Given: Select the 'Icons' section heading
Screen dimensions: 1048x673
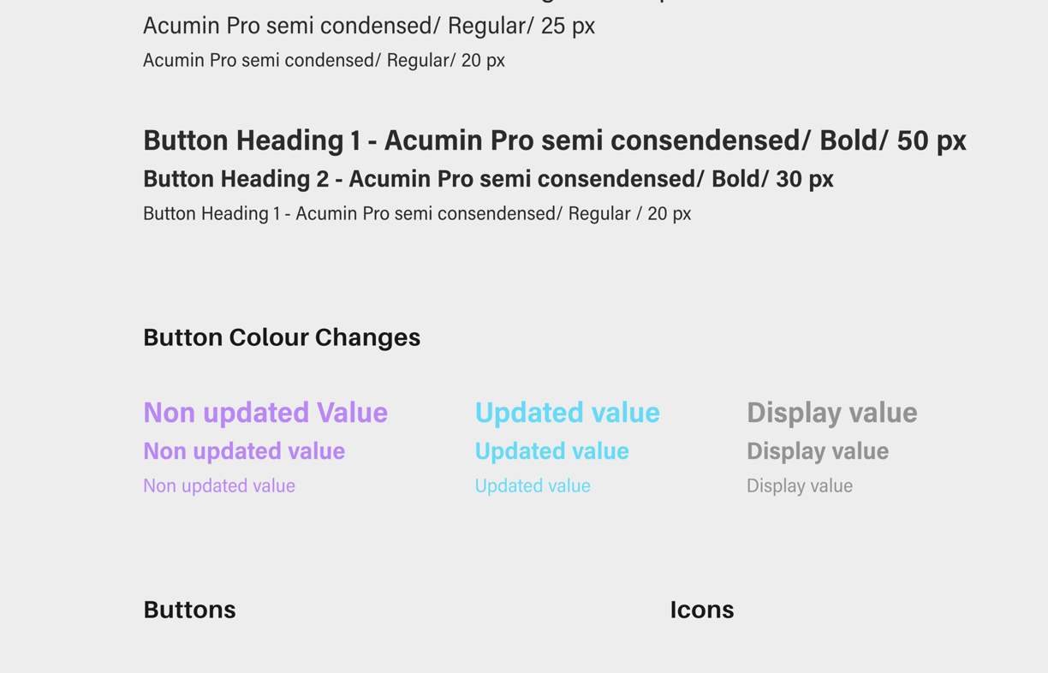Looking at the screenshot, I should pos(702,610).
